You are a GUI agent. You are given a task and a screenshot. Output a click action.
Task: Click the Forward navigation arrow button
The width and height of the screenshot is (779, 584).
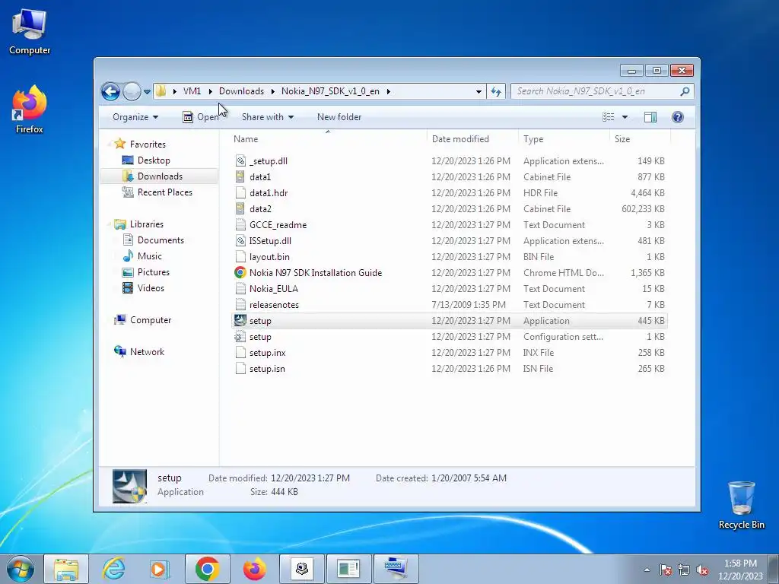coord(132,91)
